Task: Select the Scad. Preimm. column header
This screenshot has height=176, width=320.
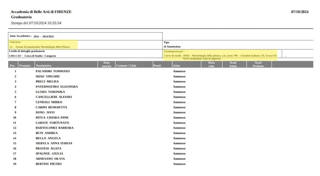Action: [x=258, y=64]
